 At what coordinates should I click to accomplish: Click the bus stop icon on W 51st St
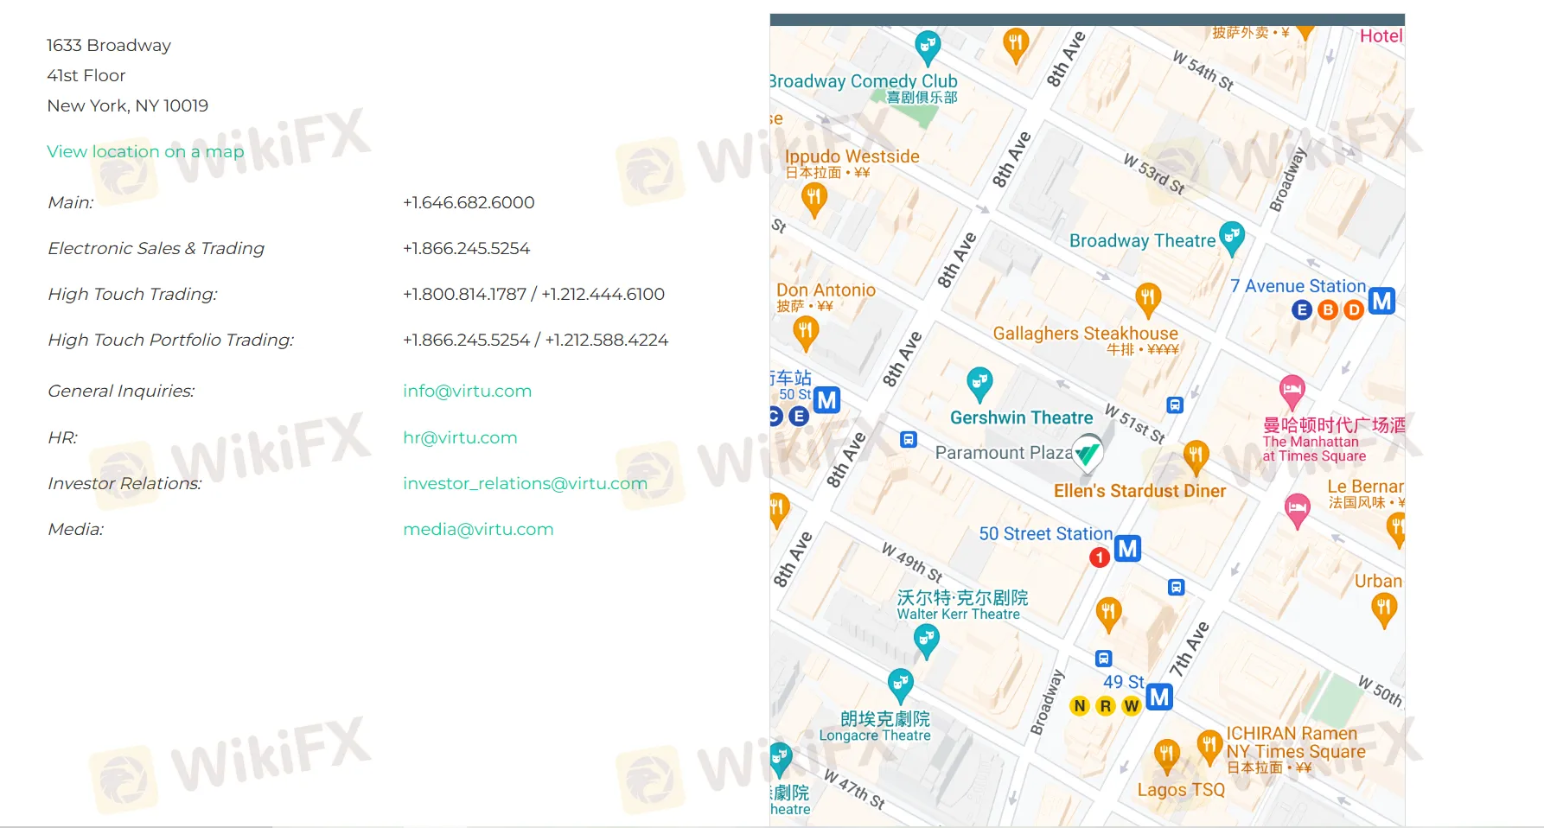click(x=1175, y=404)
